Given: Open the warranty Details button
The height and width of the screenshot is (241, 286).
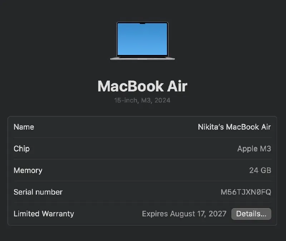Looking at the screenshot, I should pos(251,214).
